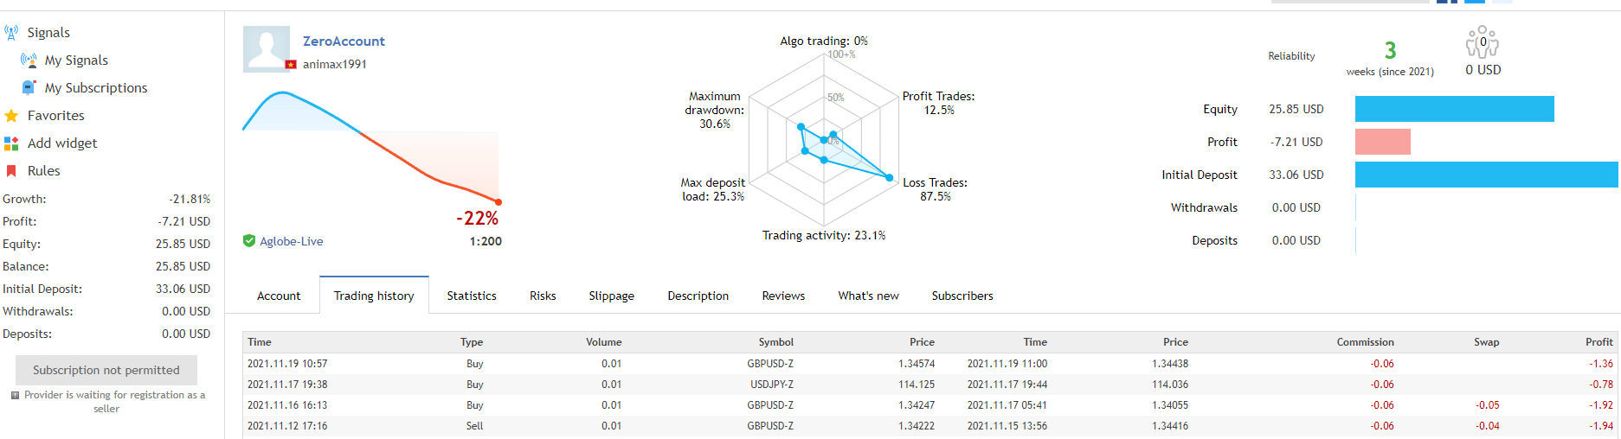Screen dimensions: 1621x439
Task: Click the Signals antenna icon in sidebar
Action: tap(11, 33)
